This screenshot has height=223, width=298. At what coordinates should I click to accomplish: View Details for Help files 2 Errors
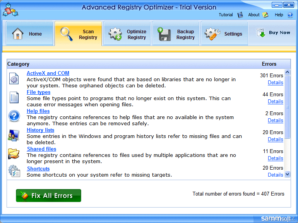click(276, 121)
